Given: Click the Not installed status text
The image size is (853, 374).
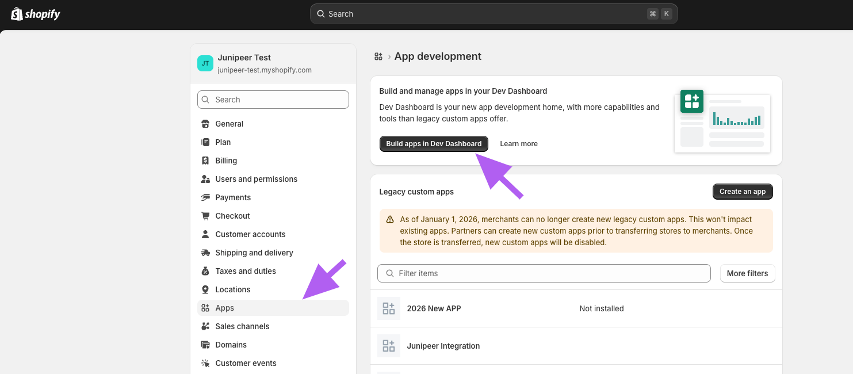Looking at the screenshot, I should click(602, 308).
